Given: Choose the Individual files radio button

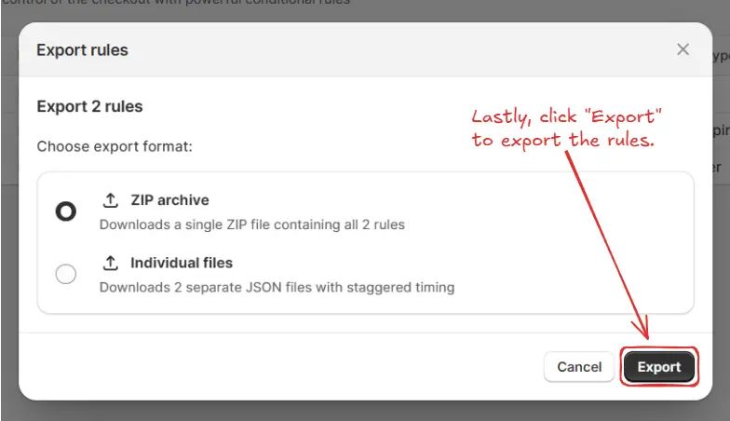Looking at the screenshot, I should pos(66,274).
